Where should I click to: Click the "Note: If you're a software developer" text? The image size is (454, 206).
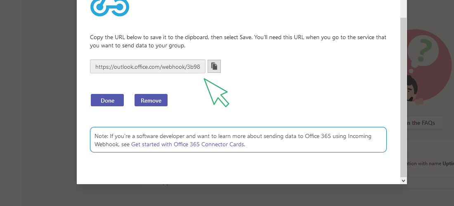pos(233,140)
